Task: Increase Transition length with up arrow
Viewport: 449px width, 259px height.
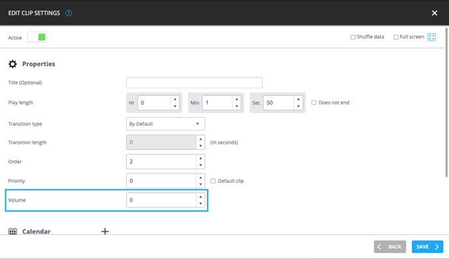Action: [x=200, y=139]
